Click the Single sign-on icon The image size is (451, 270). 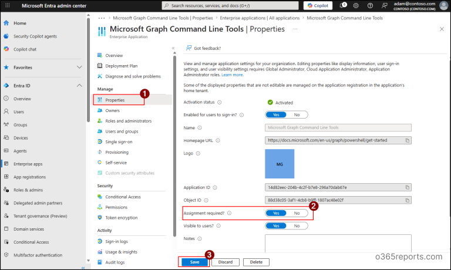pos(100,142)
